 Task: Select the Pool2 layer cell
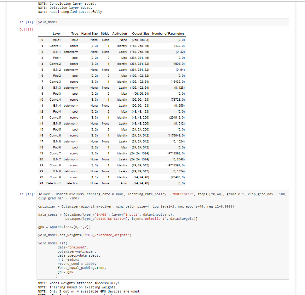(57, 76)
